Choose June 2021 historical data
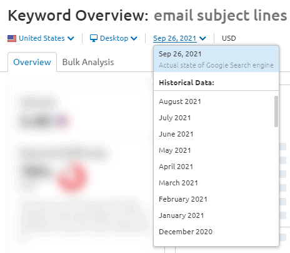The height and width of the screenshot is (253, 290). 214,134
